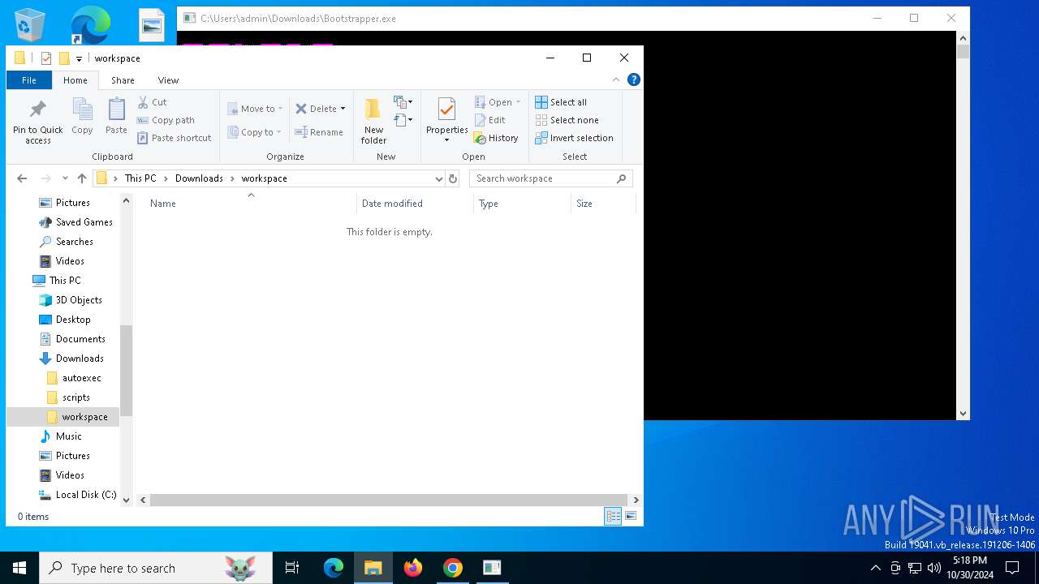Viewport: 1039px width, 584px height.
Task: Open Windows Start menu
Action: click(19, 568)
